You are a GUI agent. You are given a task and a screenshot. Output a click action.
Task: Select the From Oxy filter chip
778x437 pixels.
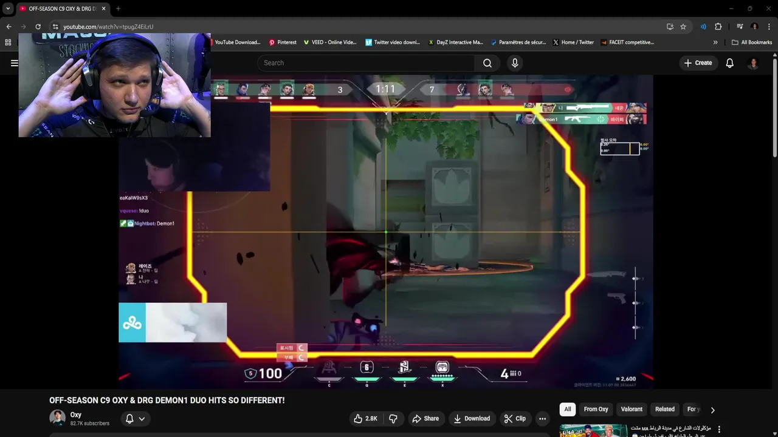(596, 409)
